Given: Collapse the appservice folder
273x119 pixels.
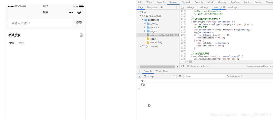Looking at the screenshot, I should click(x=143, y=20).
